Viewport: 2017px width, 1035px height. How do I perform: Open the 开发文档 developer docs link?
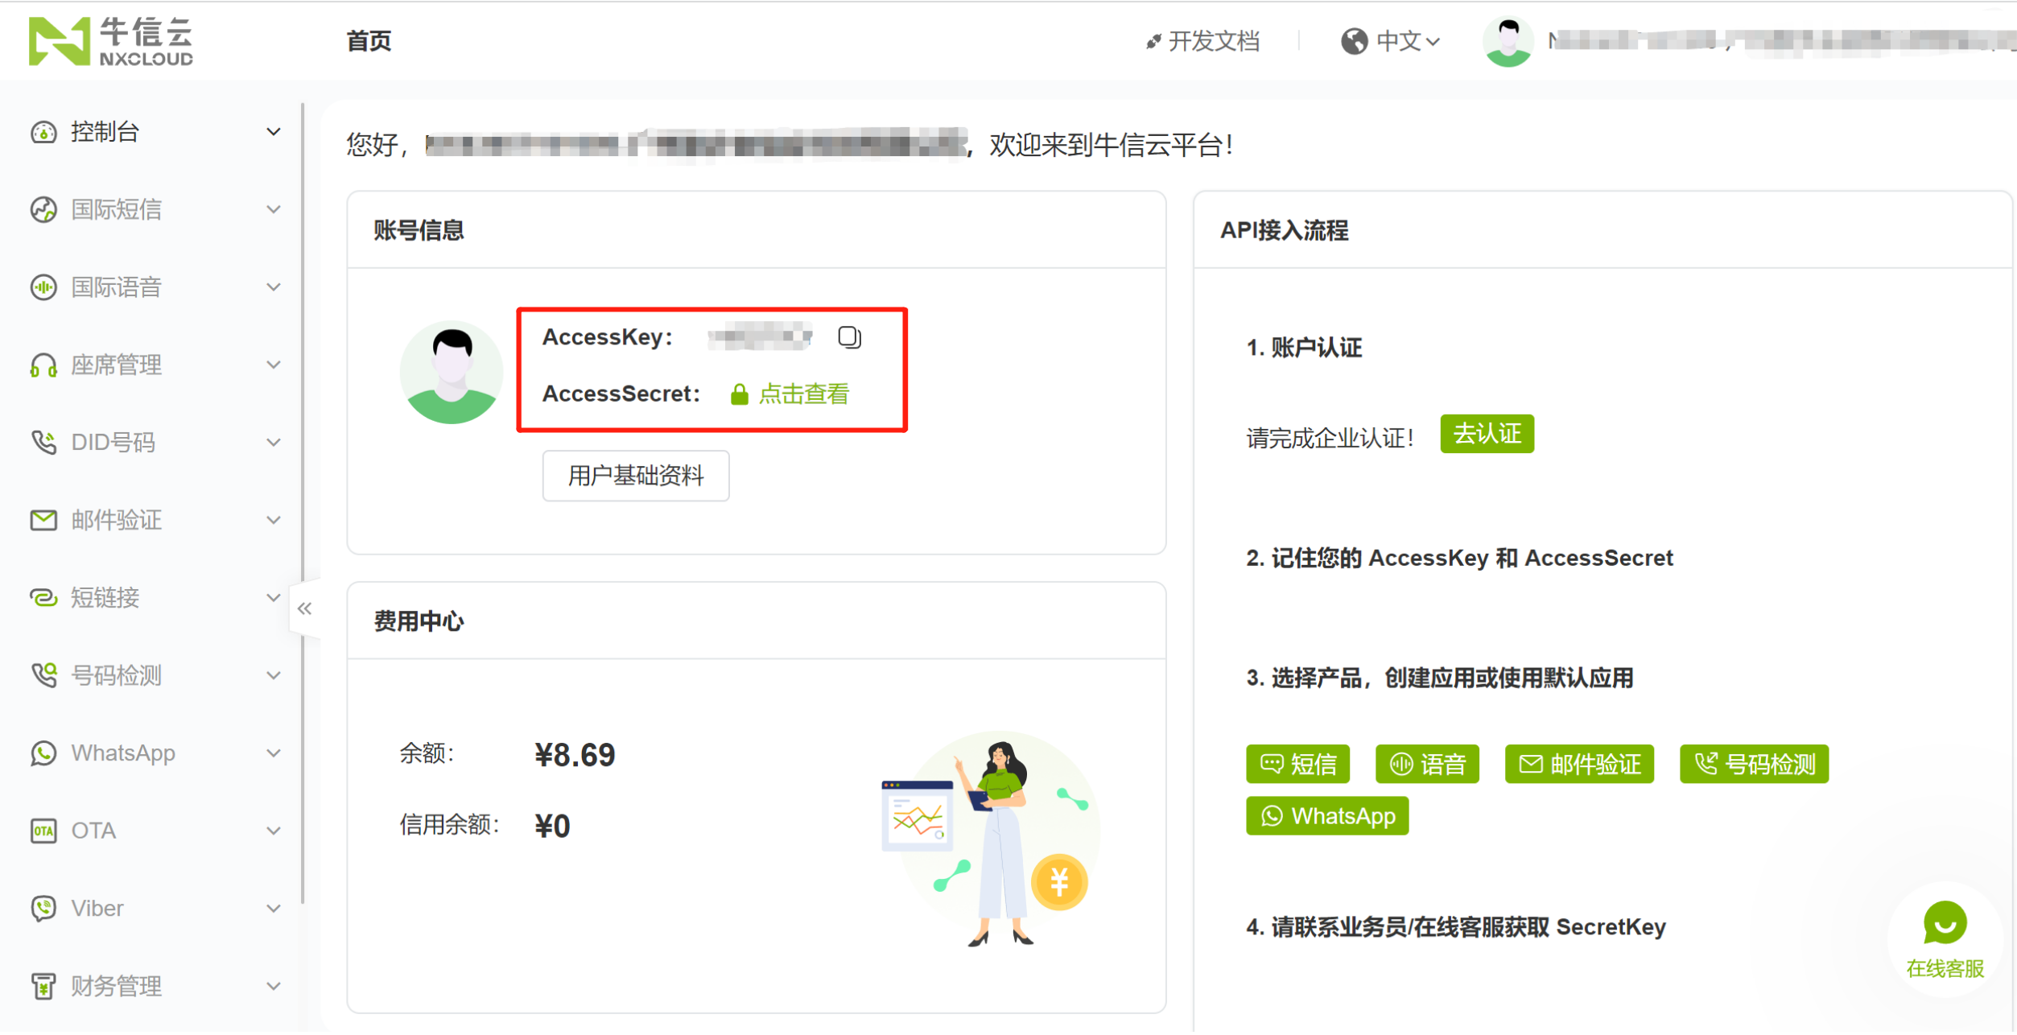pyautogui.click(x=1214, y=41)
